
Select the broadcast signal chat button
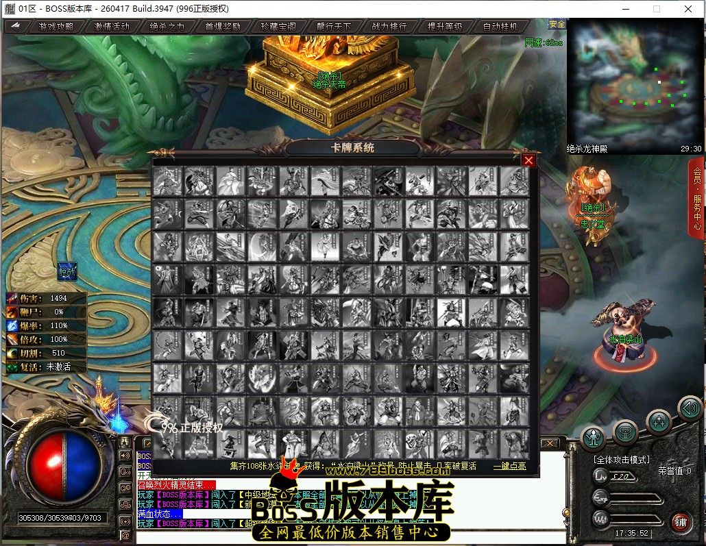coord(125,521)
